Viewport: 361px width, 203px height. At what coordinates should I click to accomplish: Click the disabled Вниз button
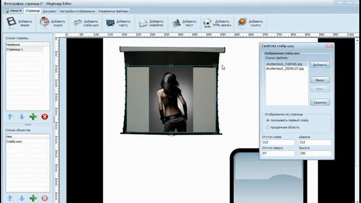tap(320, 89)
